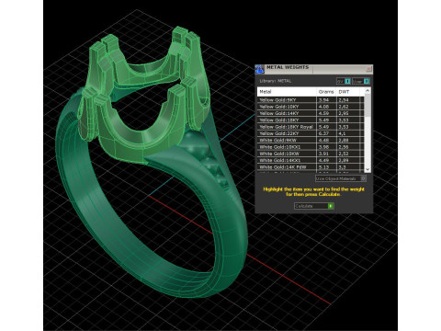
Task: Click the 3.91 grams value for 10KW
Action: pos(323,154)
